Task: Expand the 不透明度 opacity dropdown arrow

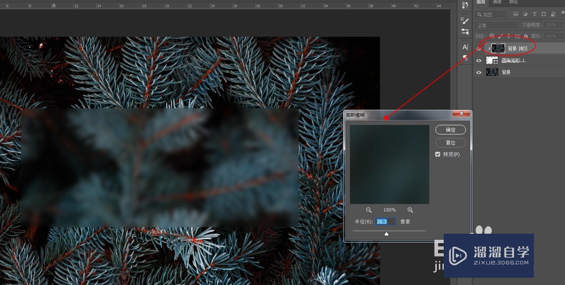Action: point(562,25)
